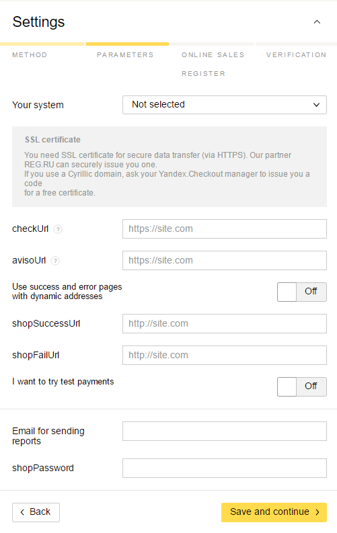Toggle dynamic success and error pages switch
The height and width of the screenshot is (533, 337).
[x=302, y=292]
